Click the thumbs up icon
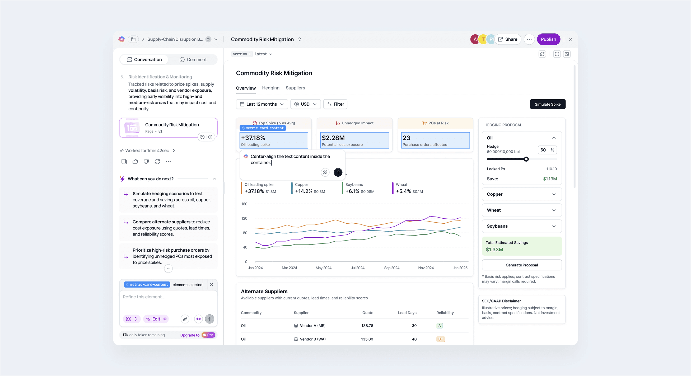This screenshot has width=691, height=376. 135,161
